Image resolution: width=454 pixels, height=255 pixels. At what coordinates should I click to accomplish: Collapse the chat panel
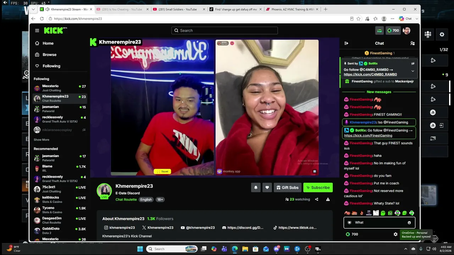[346, 43]
